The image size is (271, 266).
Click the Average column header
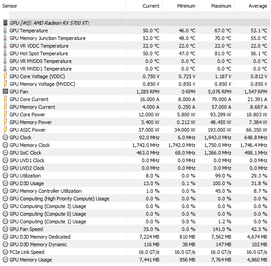click(x=252, y=6)
